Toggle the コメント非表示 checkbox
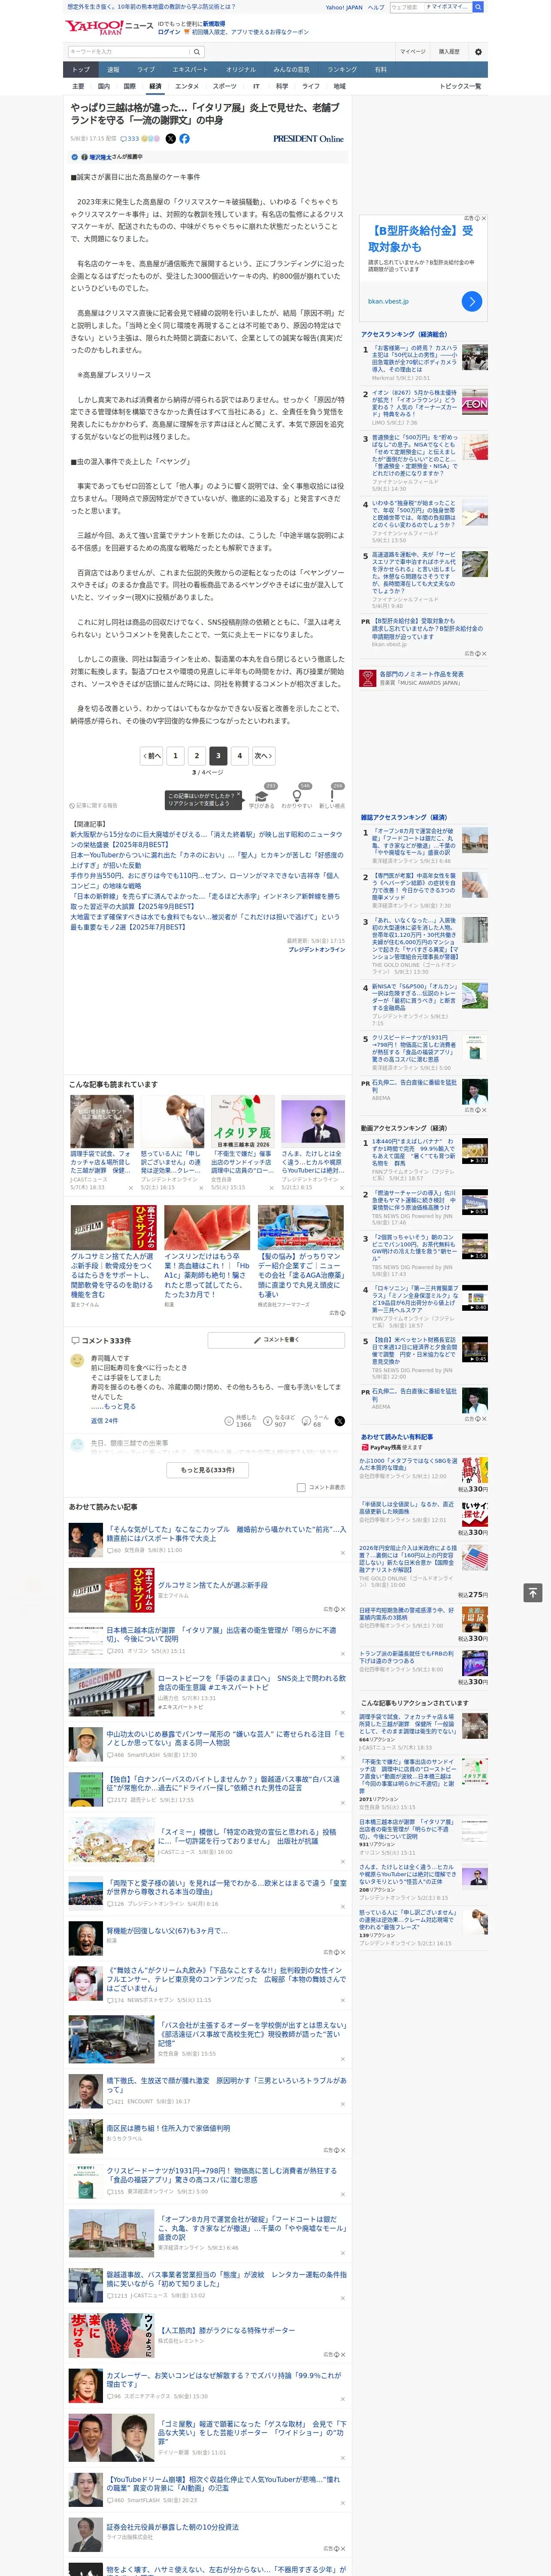Viewport: 551px width, 2576px height. coord(301,1487)
